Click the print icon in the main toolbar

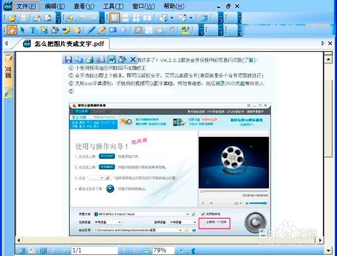click(38, 18)
